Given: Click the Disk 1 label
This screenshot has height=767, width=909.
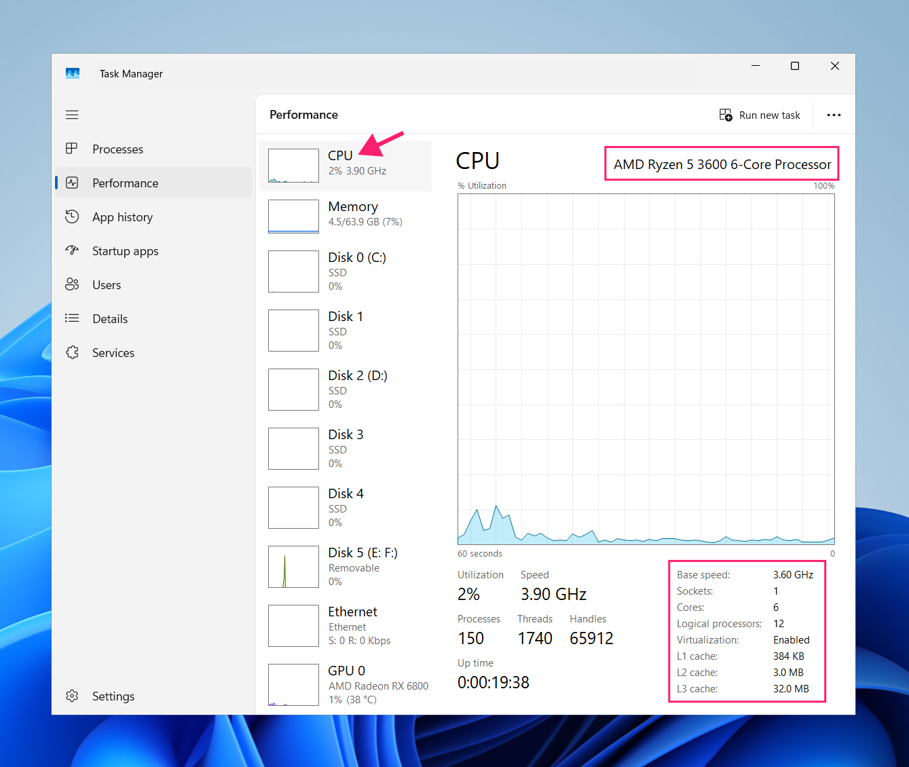Looking at the screenshot, I should click(346, 316).
